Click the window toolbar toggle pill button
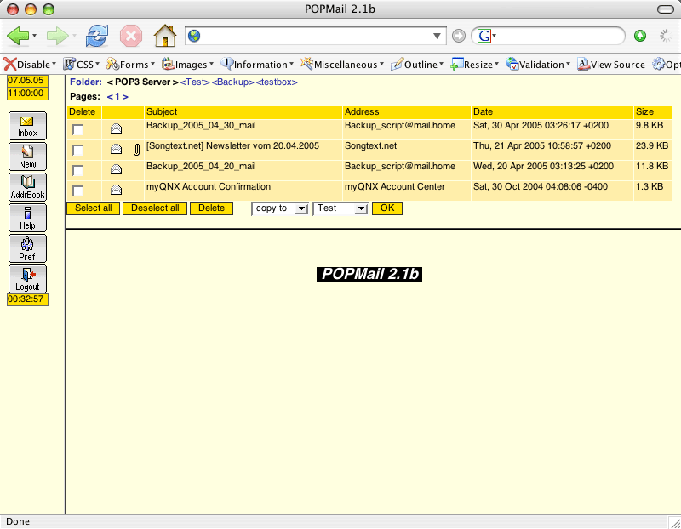Image resolution: width=681 pixels, height=529 pixels. coord(666,9)
